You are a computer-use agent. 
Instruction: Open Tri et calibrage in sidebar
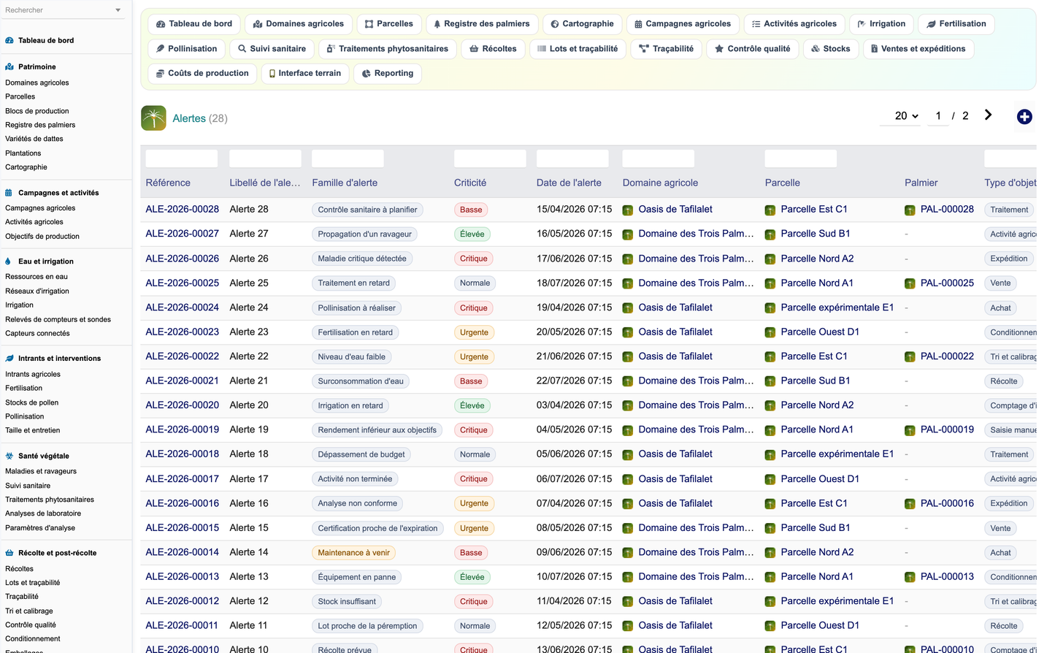[x=29, y=611]
